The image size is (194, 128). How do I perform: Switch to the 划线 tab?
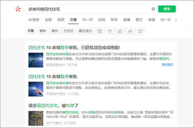(102, 20)
